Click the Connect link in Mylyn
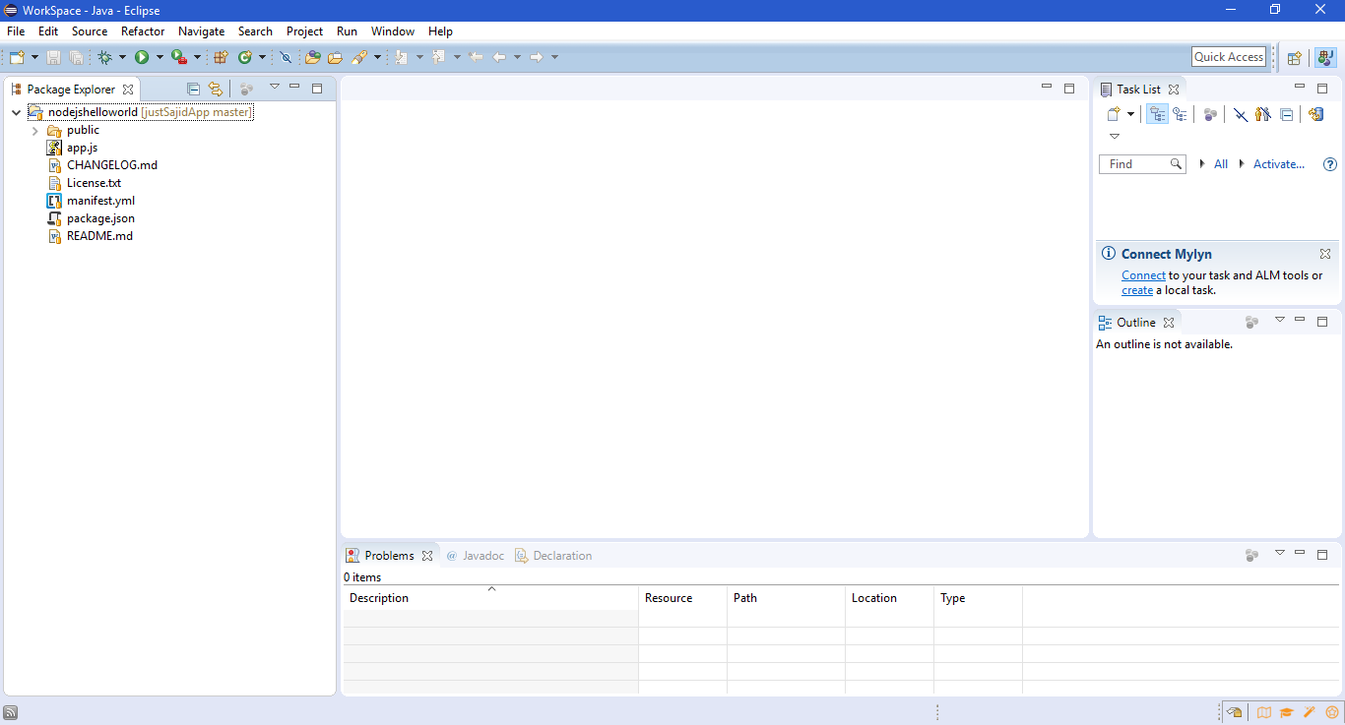The height and width of the screenshot is (725, 1345). pos(1143,275)
